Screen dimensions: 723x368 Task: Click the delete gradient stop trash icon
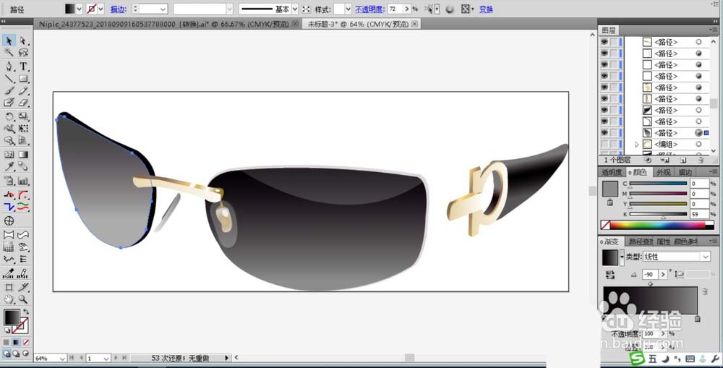tap(704, 291)
